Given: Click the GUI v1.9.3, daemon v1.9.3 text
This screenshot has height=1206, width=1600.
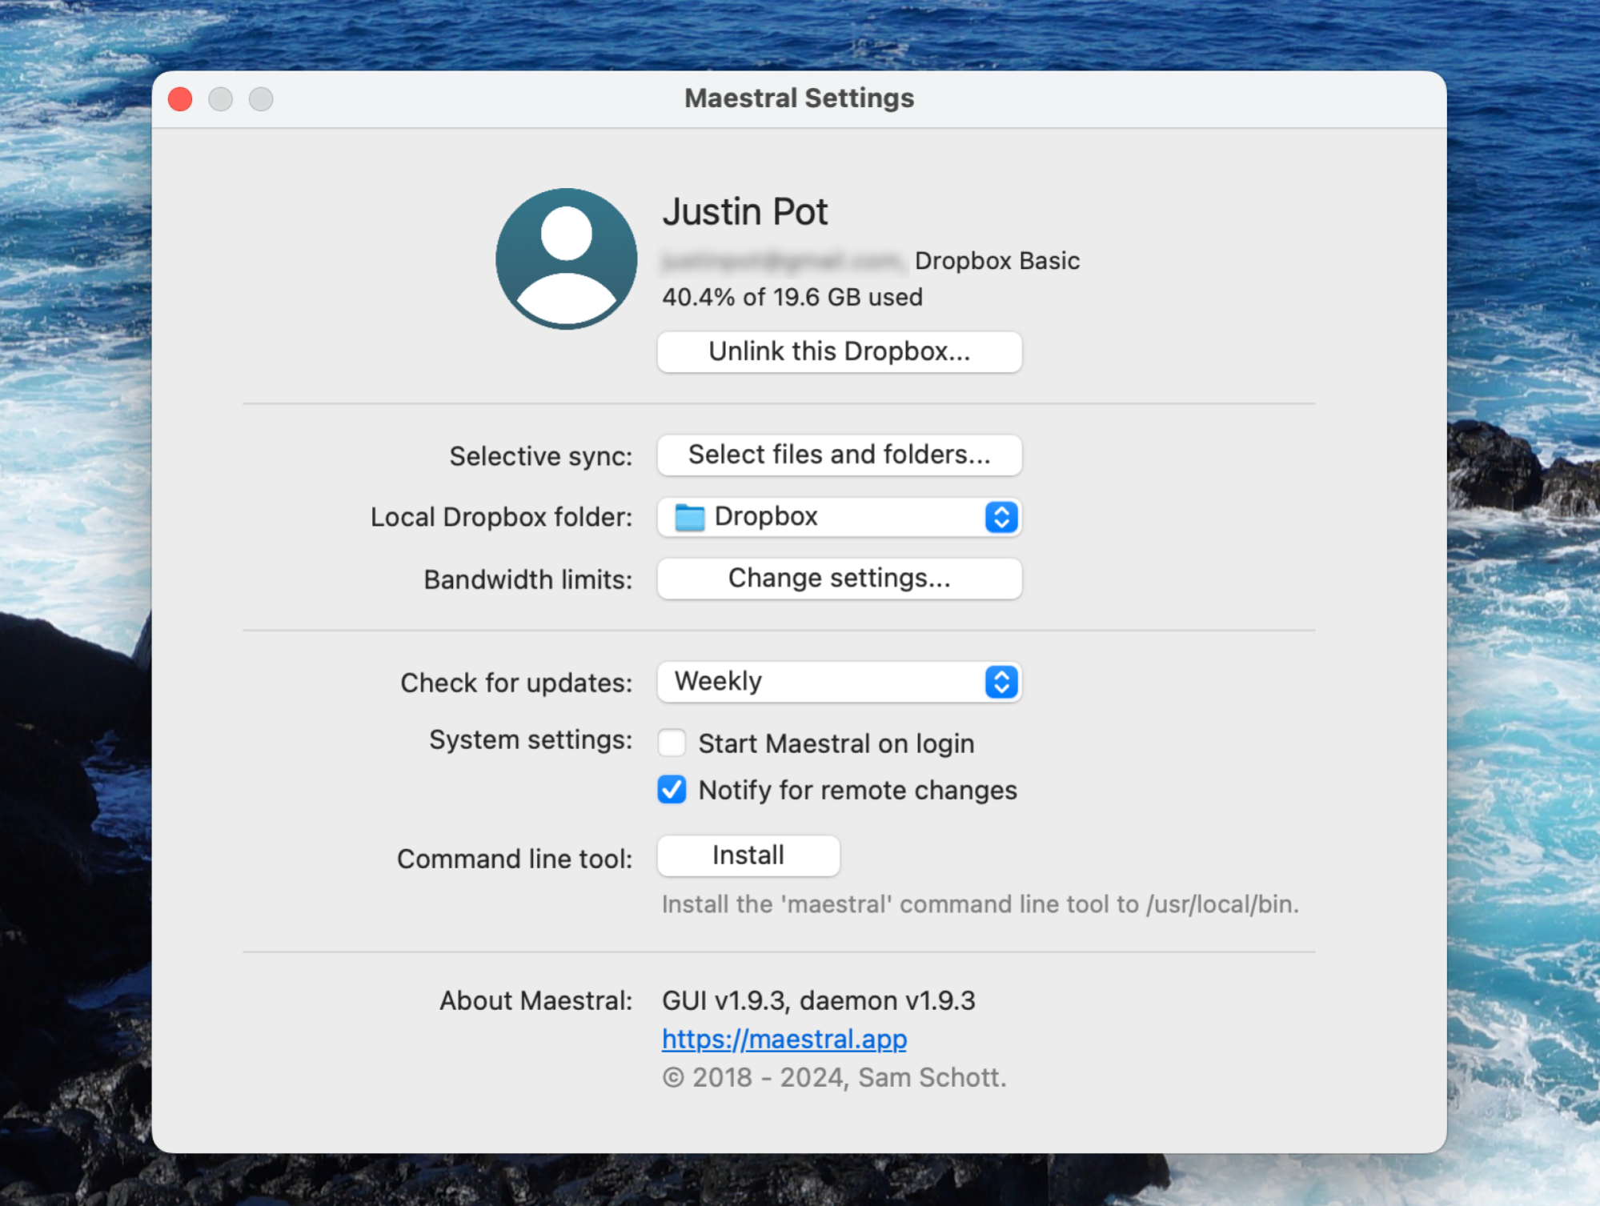Looking at the screenshot, I should (x=819, y=1000).
